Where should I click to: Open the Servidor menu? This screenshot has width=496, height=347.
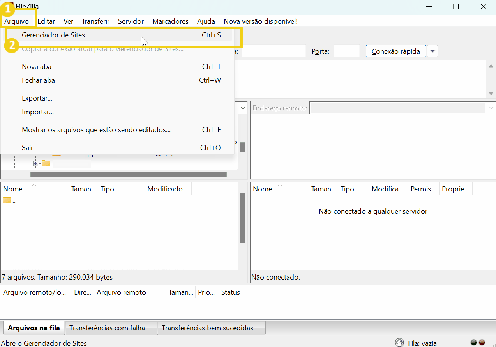pos(131,21)
